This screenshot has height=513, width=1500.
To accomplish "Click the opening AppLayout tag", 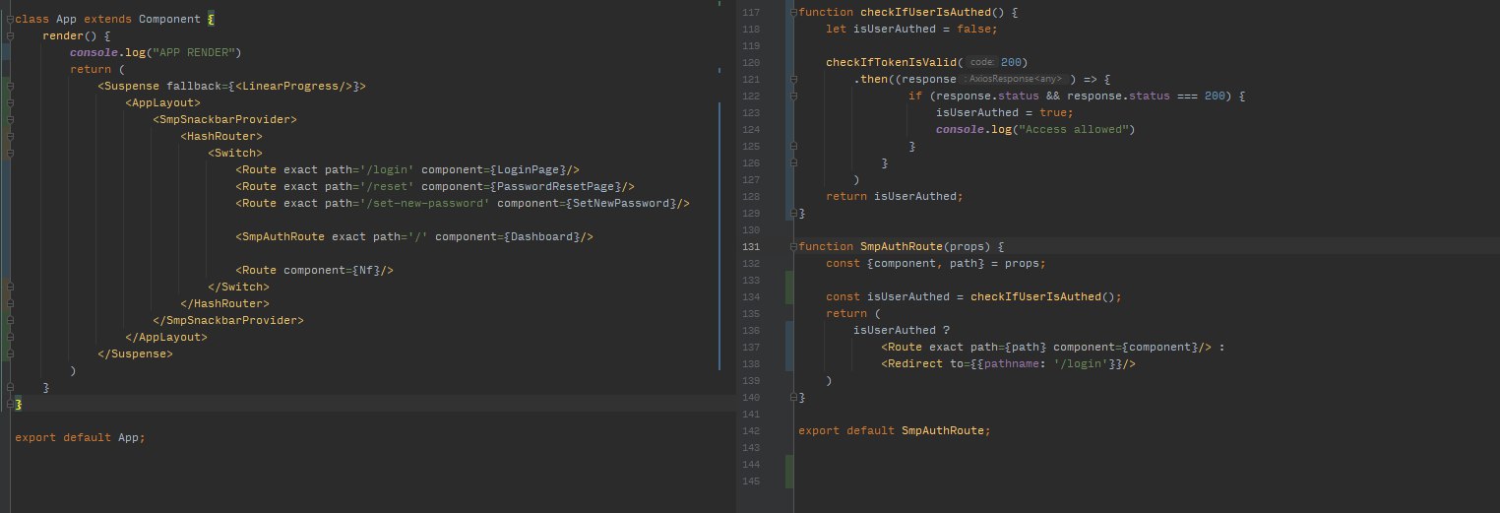I will (x=162, y=102).
